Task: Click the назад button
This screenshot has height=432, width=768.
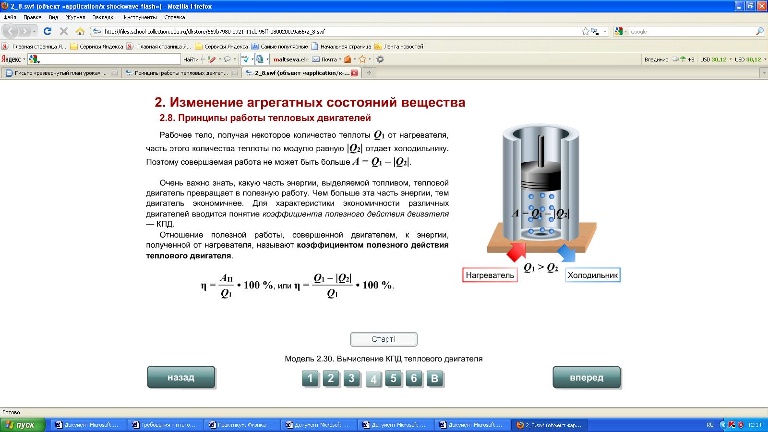Action: (x=181, y=377)
